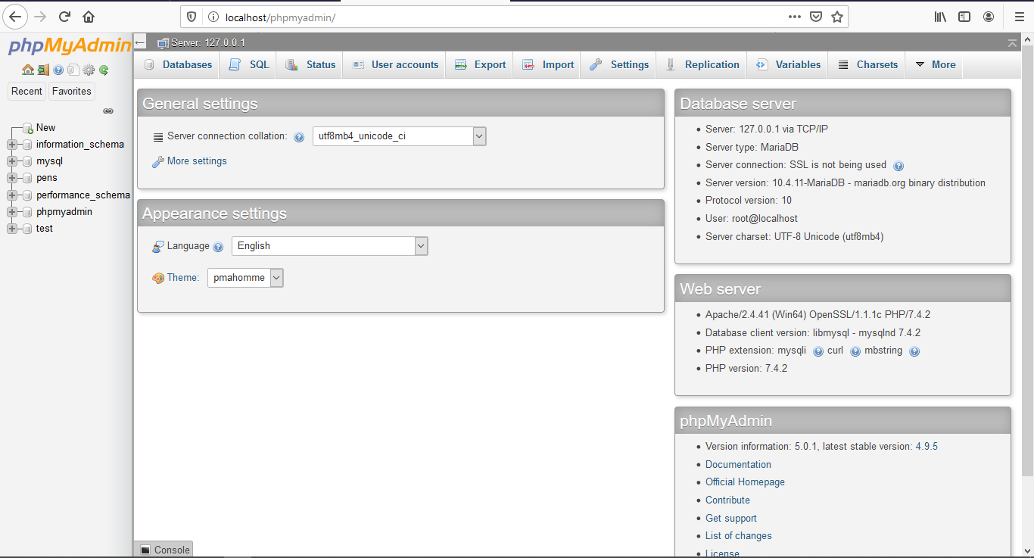Click help icon after mbstring extension
Viewport: 1034px width, 558px height.
[x=914, y=351]
